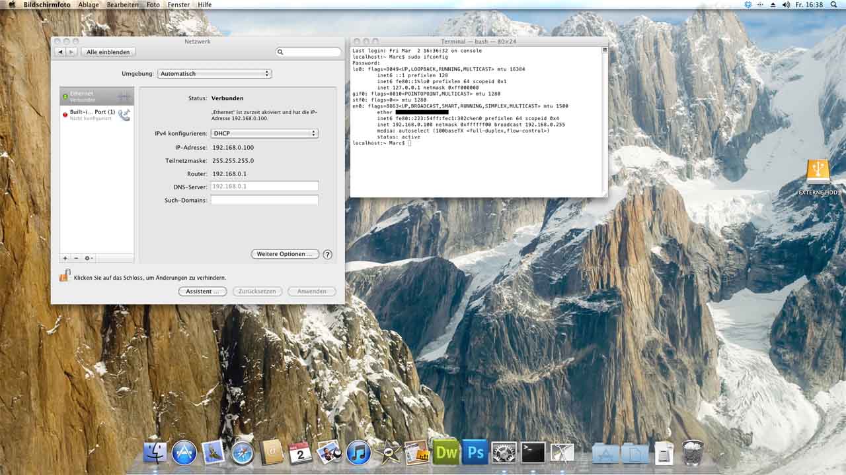Open the removable drive icon in dock
This screenshot has height=475, width=846.
click(664, 453)
